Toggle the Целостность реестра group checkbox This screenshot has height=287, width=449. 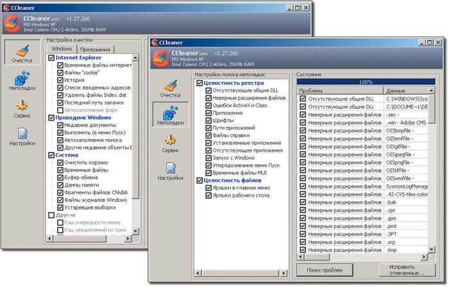click(199, 83)
